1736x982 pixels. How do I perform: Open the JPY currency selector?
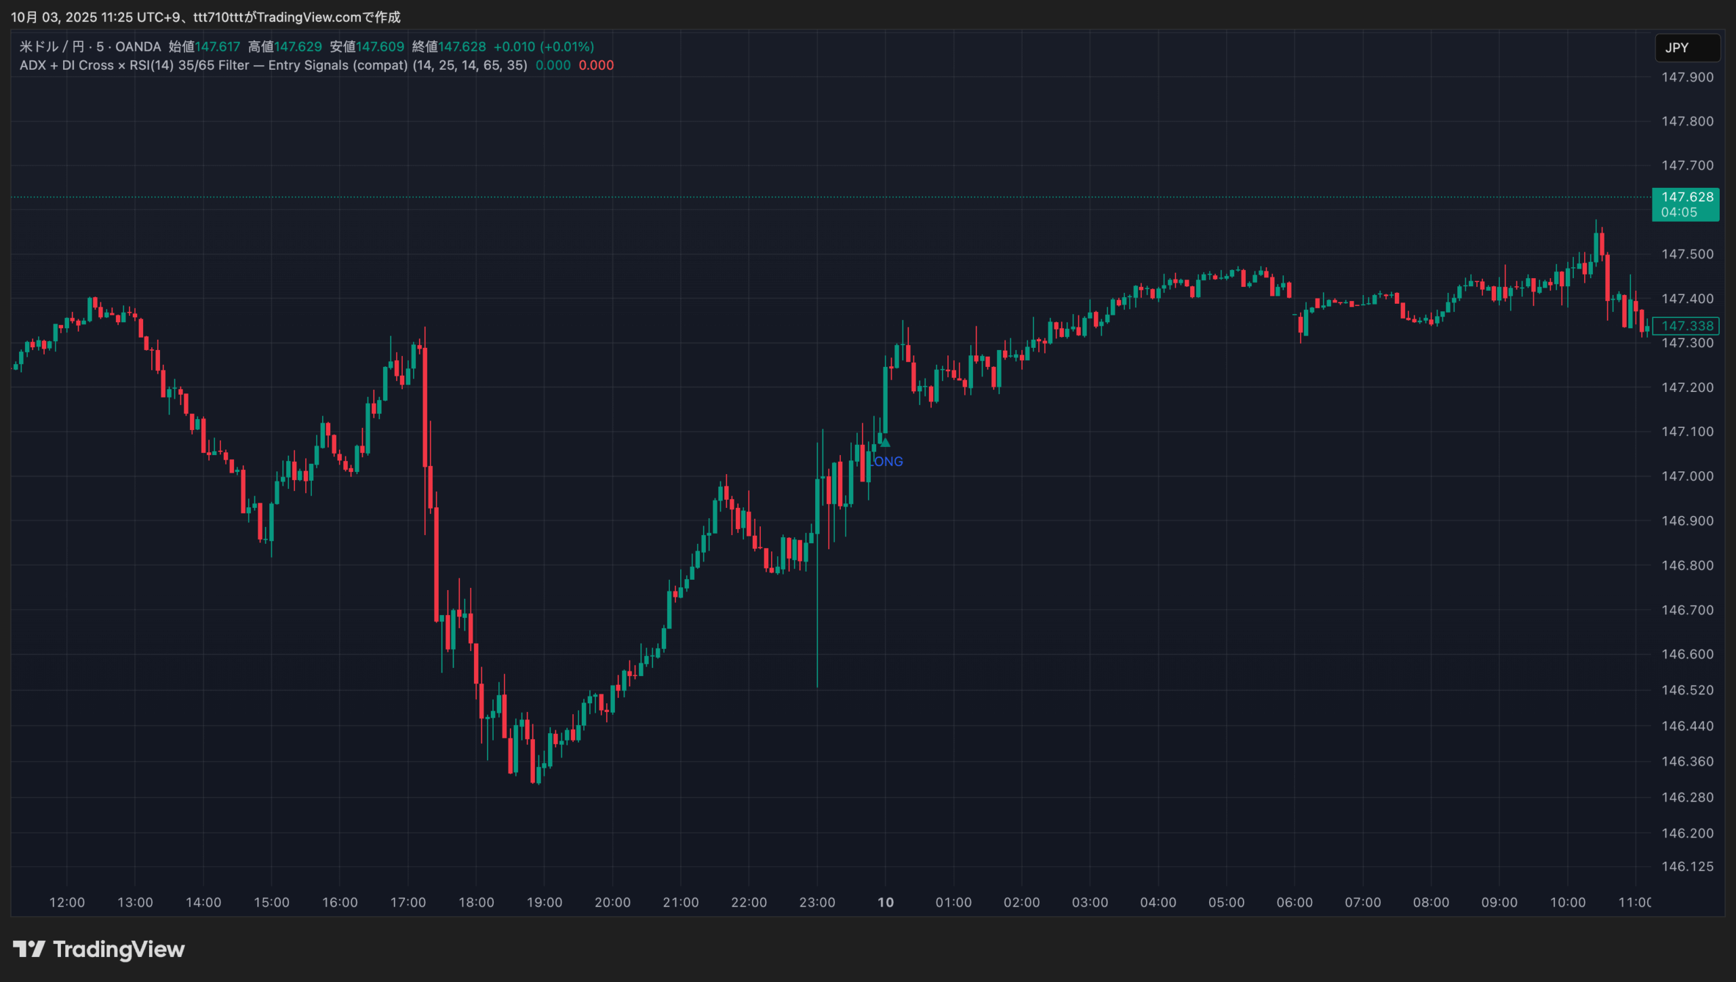pos(1686,48)
